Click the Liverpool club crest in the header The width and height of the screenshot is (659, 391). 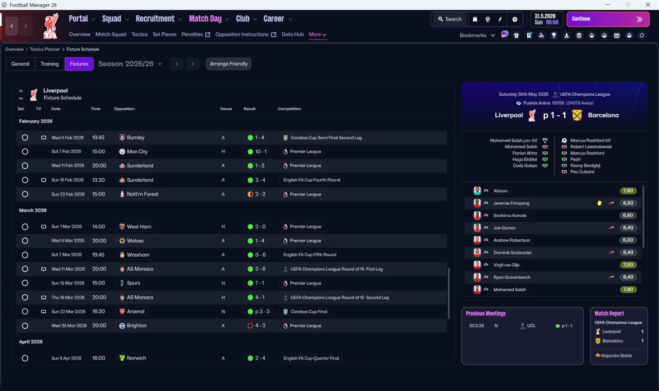(50, 26)
